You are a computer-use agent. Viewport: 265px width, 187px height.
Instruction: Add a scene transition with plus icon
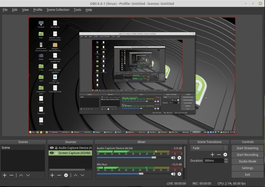pyautogui.click(x=212, y=155)
